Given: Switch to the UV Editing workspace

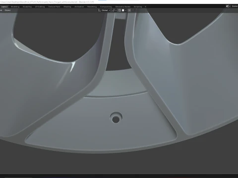Looking at the screenshot, I should 40,7.
